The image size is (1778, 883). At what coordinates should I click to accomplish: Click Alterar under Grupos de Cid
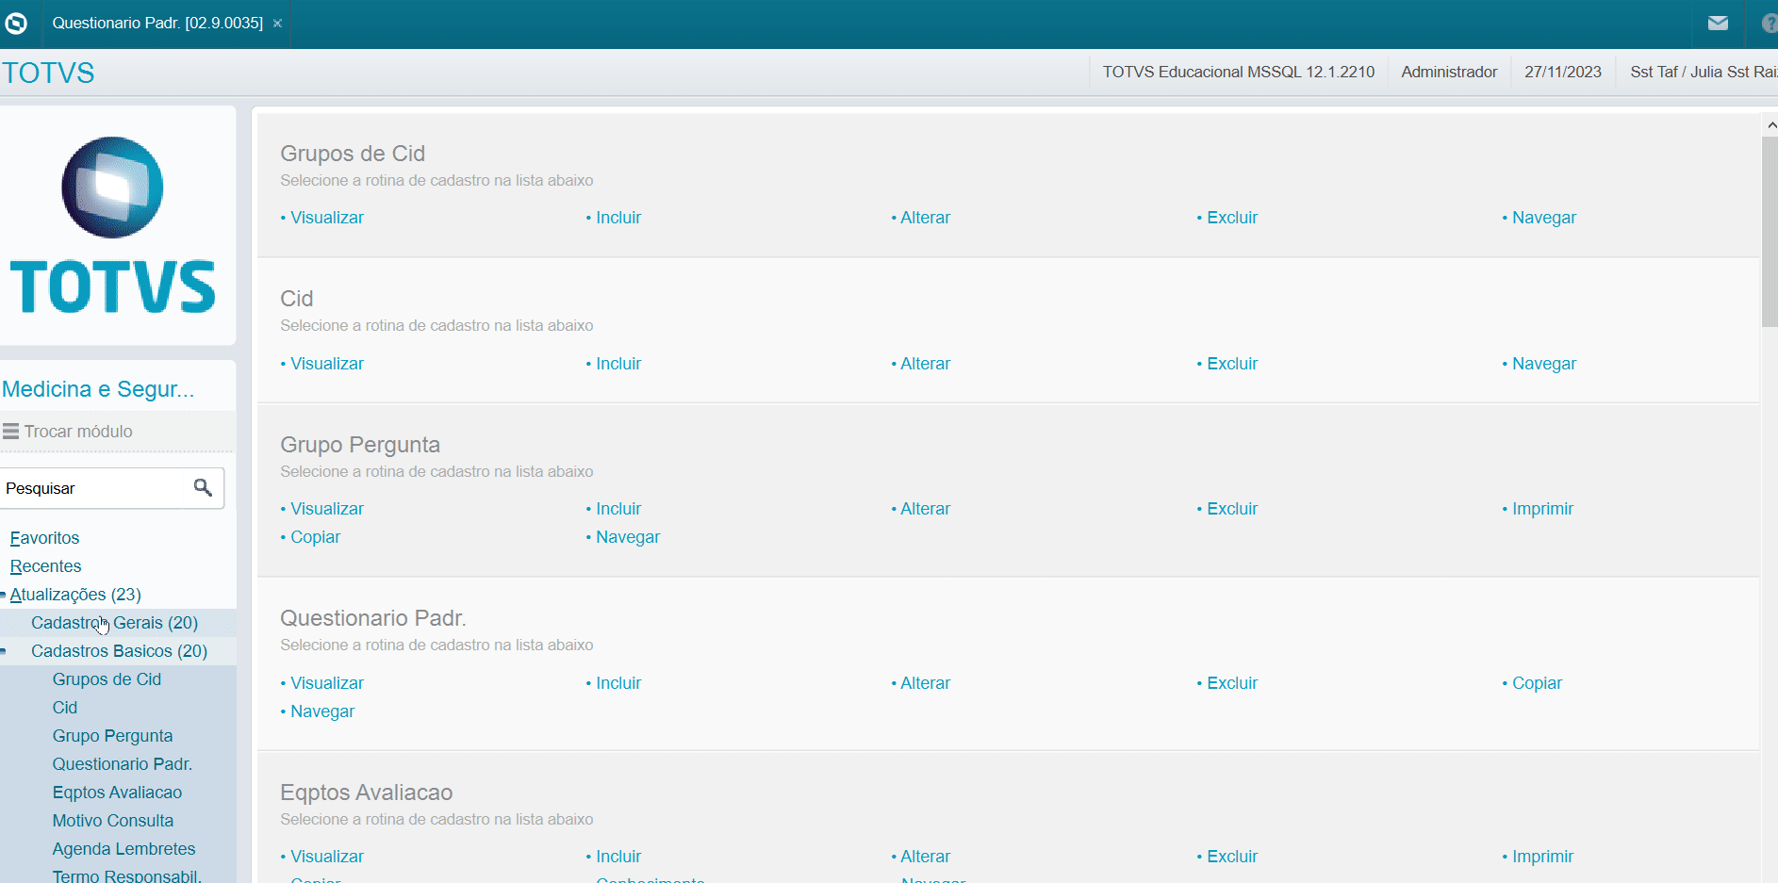tap(925, 218)
